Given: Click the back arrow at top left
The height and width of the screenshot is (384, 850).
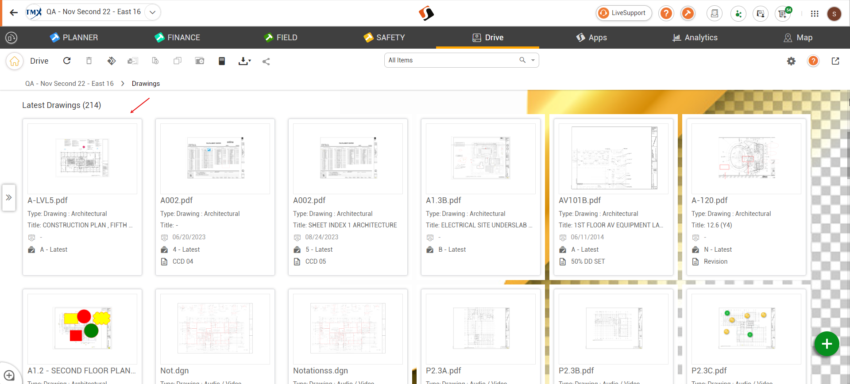Looking at the screenshot, I should 14,12.
